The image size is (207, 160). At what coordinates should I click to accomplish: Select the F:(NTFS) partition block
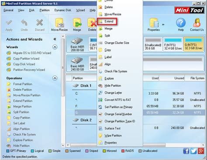173,44
